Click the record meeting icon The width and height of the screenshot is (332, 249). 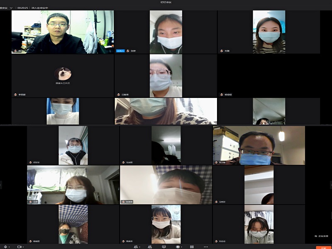click(178, 247)
